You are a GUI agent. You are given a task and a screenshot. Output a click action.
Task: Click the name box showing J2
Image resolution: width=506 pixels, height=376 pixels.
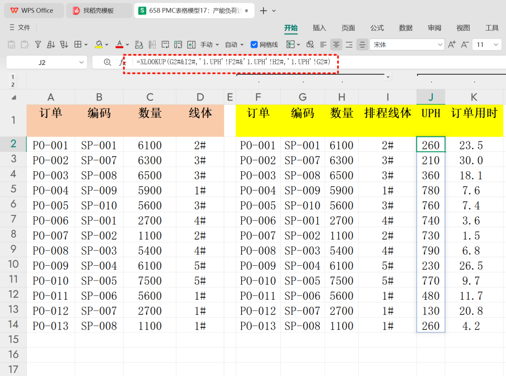[42, 62]
